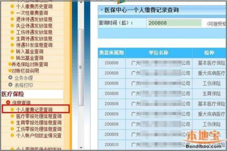The height and width of the screenshot is (151, 227).
Task: Click the sidebar vertical scrollbar thumb
Action: pyautogui.click(x=81, y=67)
